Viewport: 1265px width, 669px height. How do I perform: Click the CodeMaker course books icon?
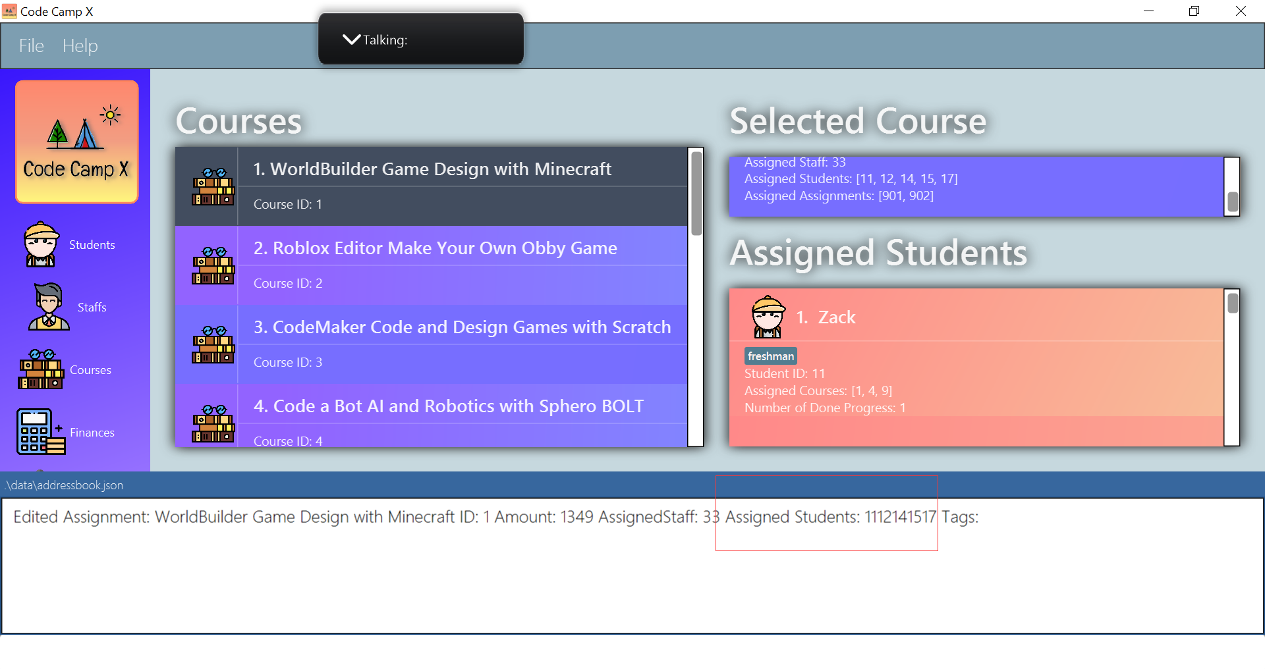coord(213,345)
